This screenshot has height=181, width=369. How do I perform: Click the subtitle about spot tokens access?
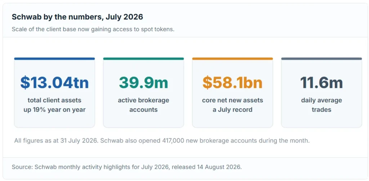93,29
